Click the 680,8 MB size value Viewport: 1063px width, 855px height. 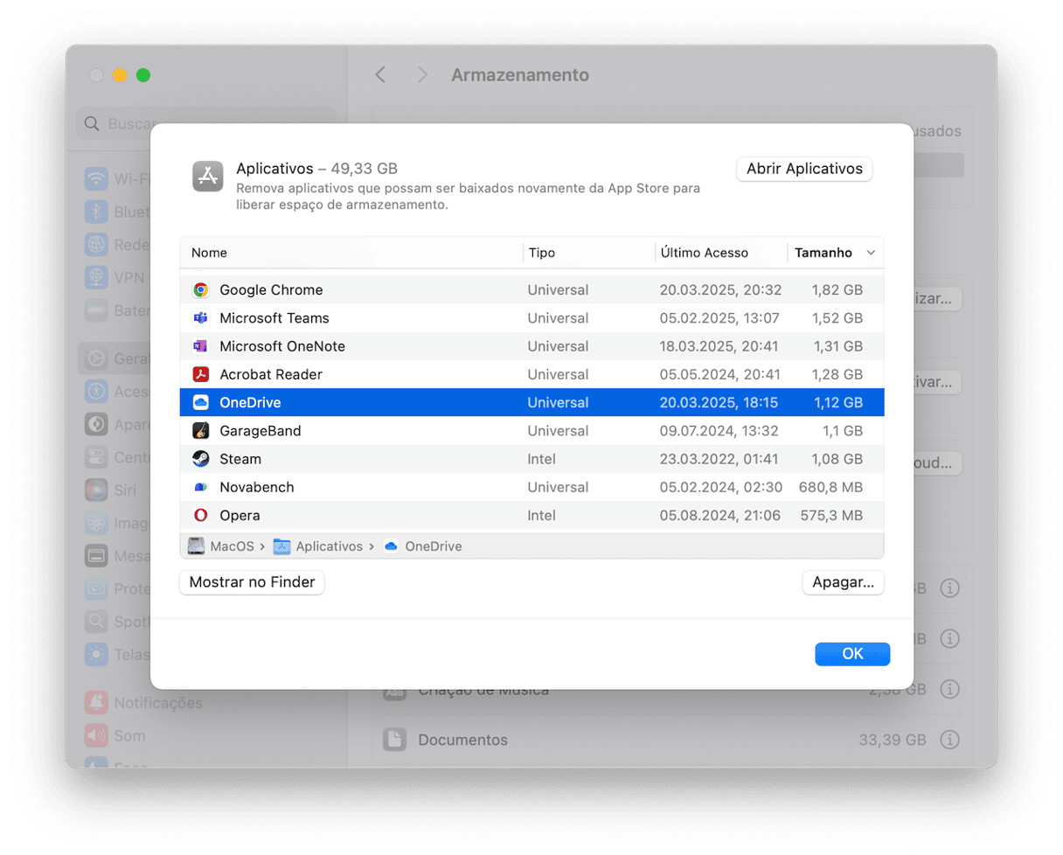coord(830,487)
